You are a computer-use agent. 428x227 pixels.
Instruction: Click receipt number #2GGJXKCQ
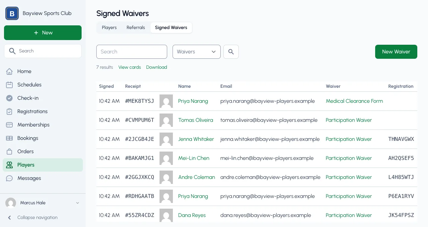(x=139, y=177)
